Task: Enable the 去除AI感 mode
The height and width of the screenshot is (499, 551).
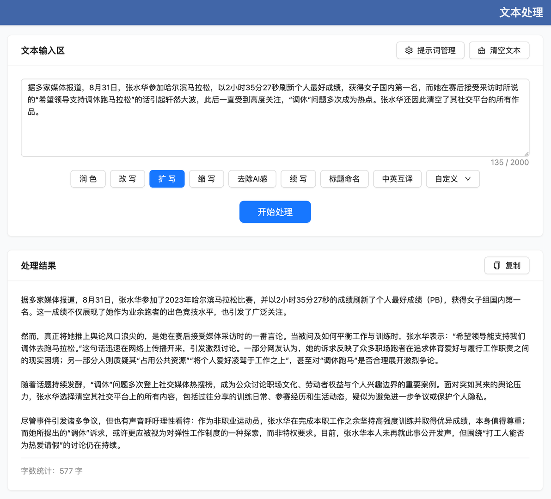Action: [252, 179]
